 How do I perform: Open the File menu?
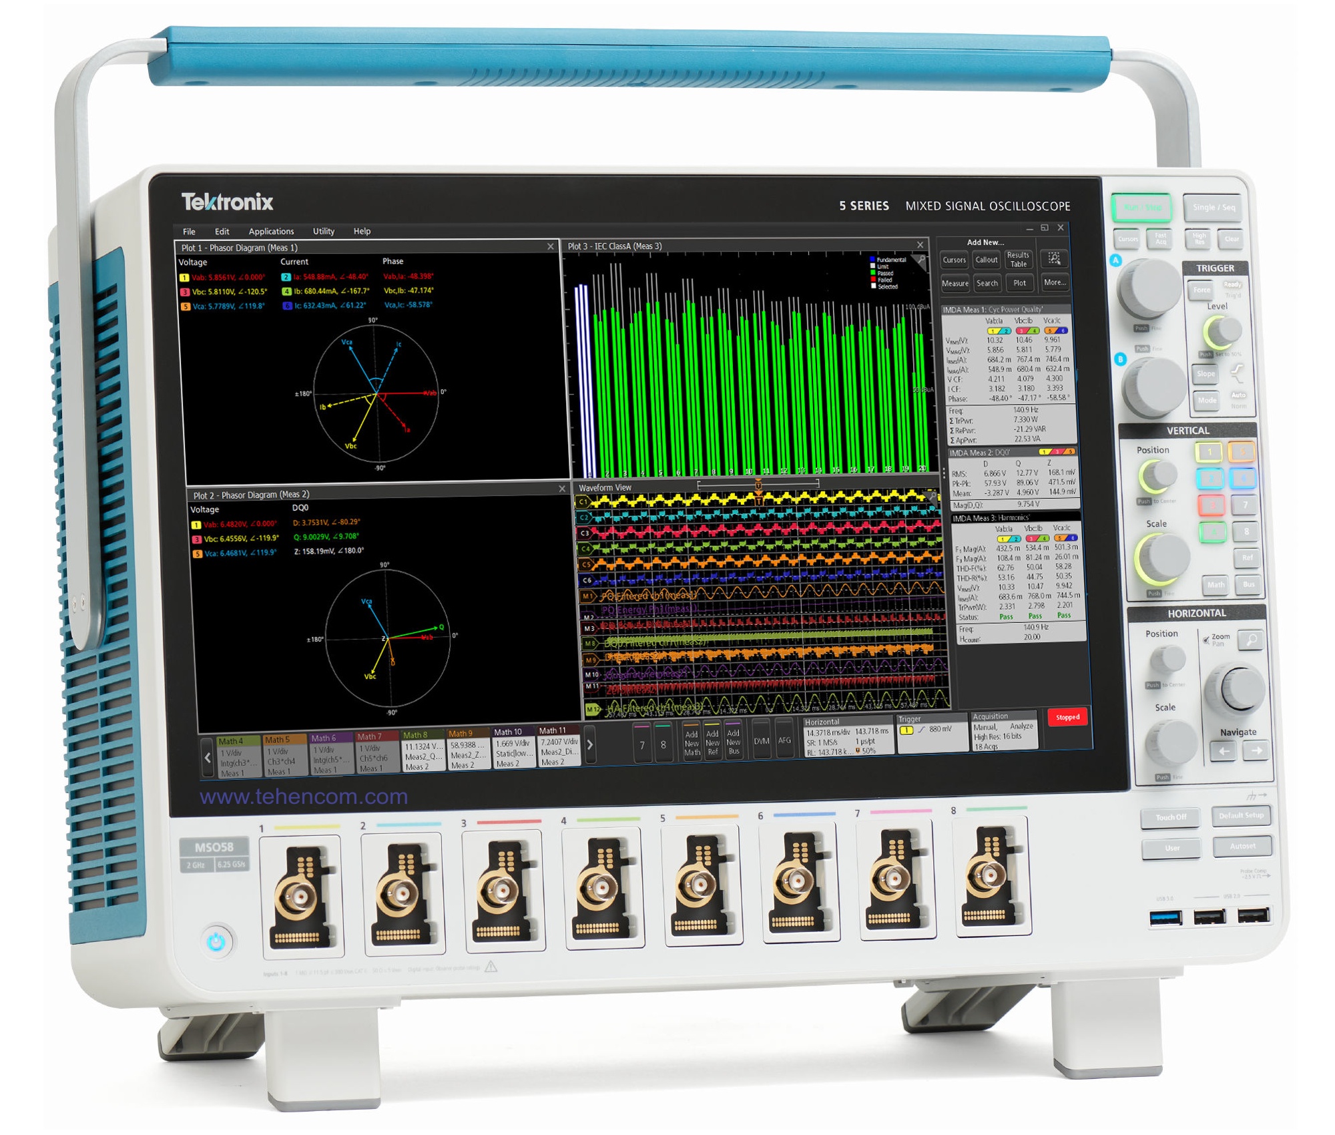189,232
